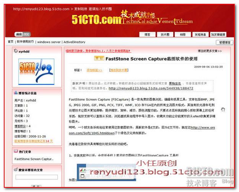Toggle the 编辑 mode switch
The image size is (239, 192).
coord(23,34)
